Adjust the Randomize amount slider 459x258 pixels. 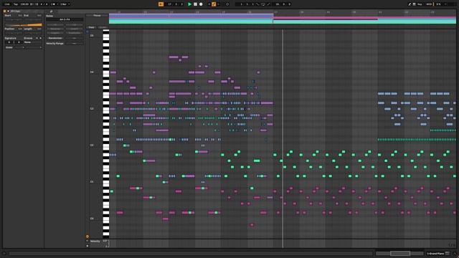(74, 38)
